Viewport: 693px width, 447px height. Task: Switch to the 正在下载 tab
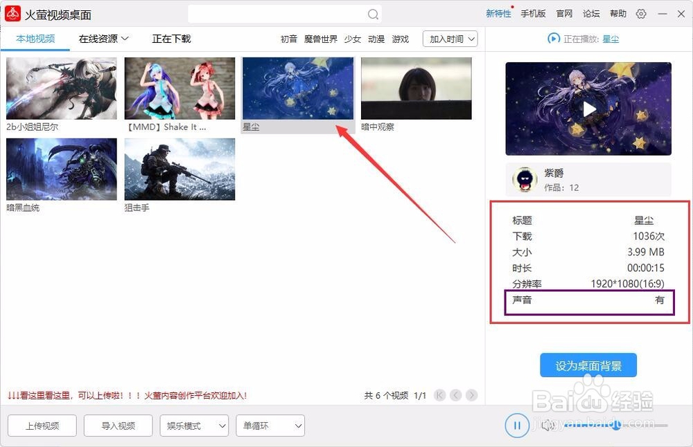[171, 39]
